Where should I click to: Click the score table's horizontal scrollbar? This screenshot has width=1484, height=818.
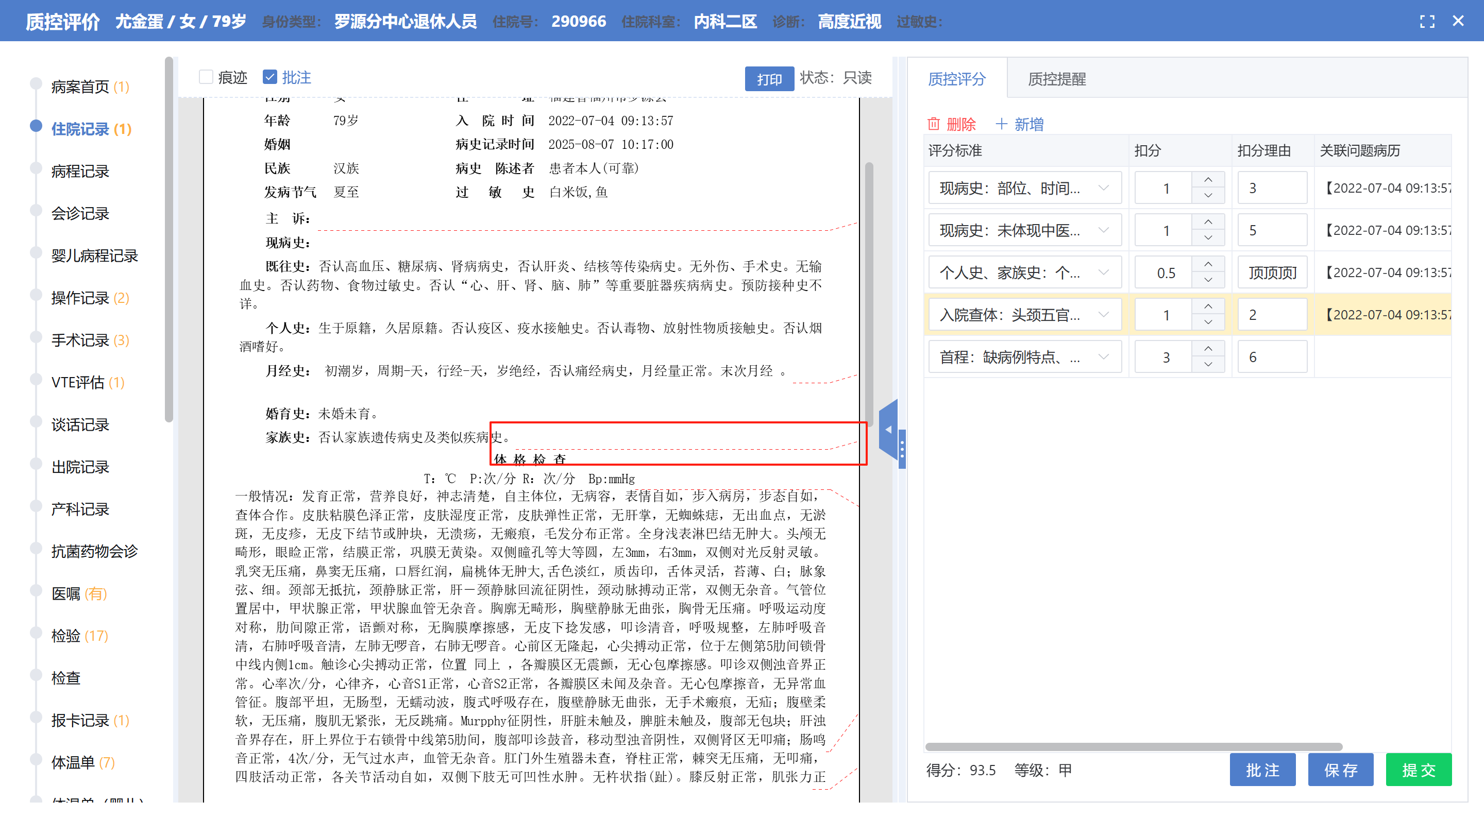[1133, 746]
